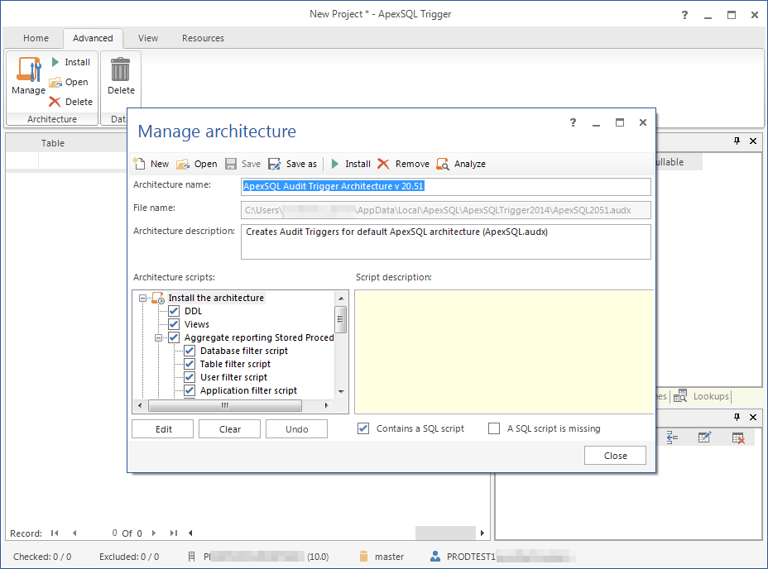Image resolution: width=768 pixels, height=569 pixels.
Task: Close the lower right panel
Action: [753, 417]
